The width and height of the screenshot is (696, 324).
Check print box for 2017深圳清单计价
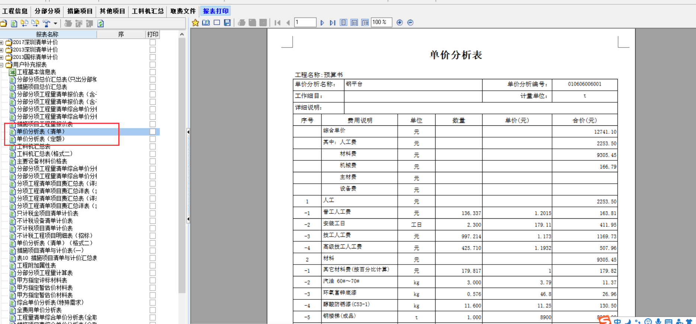coord(153,42)
